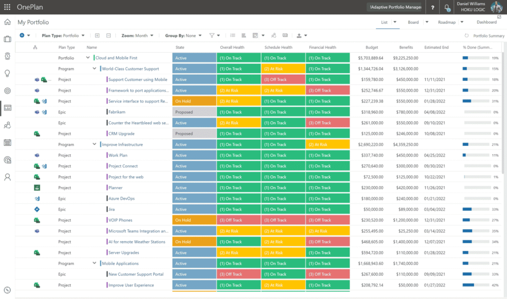507x299 pixels.
Task: Click the cost planner money icon in toolbar
Action: 285,35
